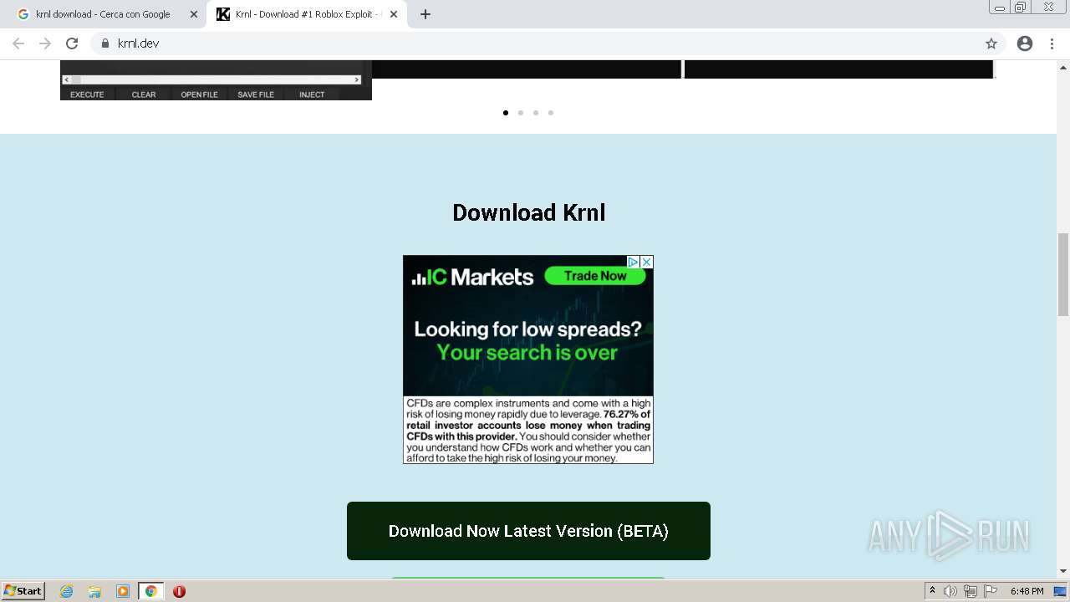1070x602 pixels.
Task: Bookmark this page with star icon
Action: pyautogui.click(x=991, y=43)
